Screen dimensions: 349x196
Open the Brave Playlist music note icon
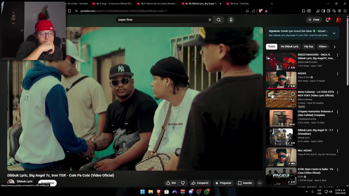coord(318,11)
